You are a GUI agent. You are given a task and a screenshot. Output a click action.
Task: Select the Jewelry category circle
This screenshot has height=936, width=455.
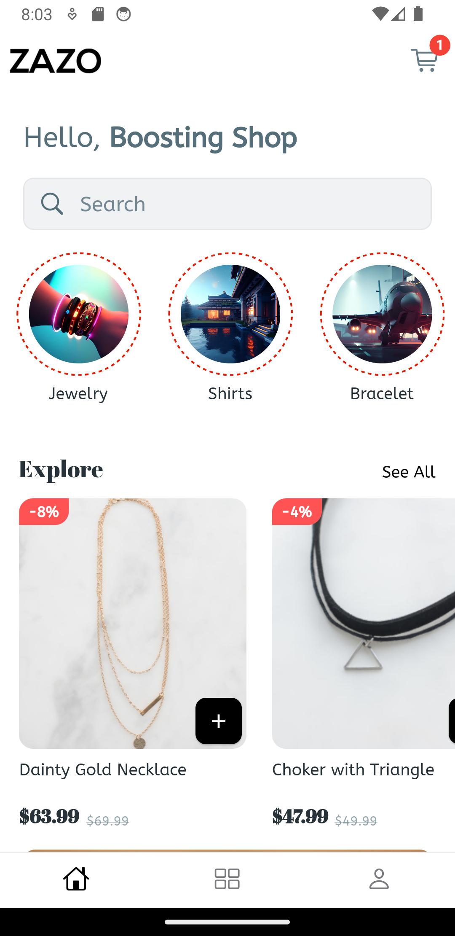pyautogui.click(x=79, y=314)
